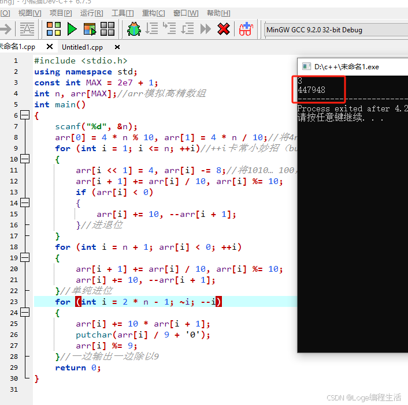Close the 未命名1.cpp tab
Screen dimensions: 408x405
click(x=50, y=47)
